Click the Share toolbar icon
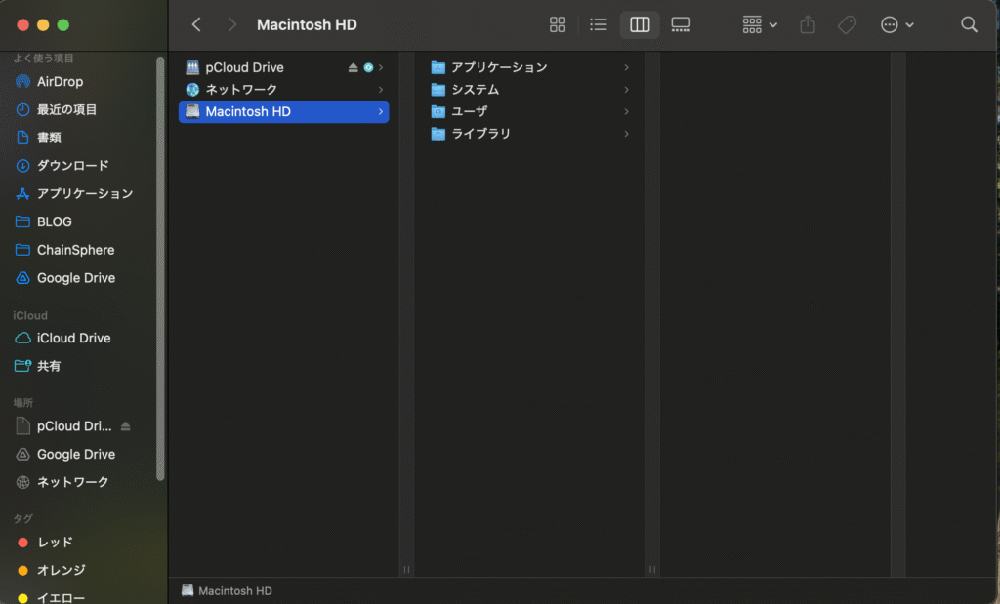1000x604 pixels. (808, 24)
